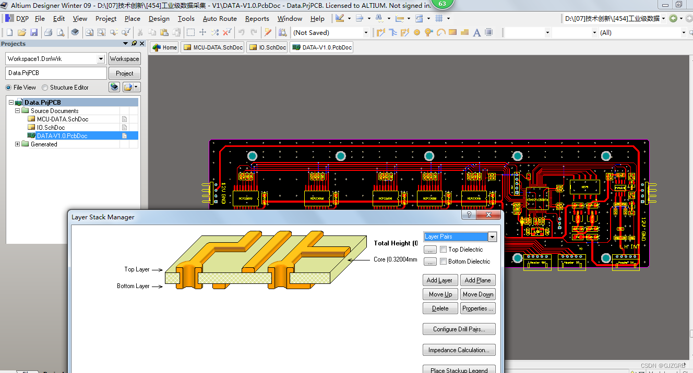Select IO.SchDoc in the project tree
This screenshot has height=373, width=693.
pos(51,128)
